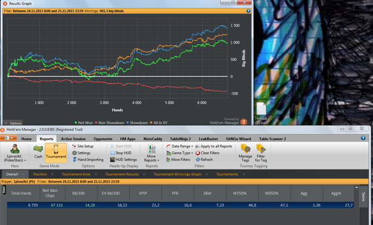Screen dimensions: 373x225
Task: Sort by bb/100 column header
Action: pos(78,193)
